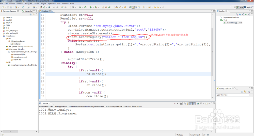Open Outline view menu triangle

tap(252, 14)
